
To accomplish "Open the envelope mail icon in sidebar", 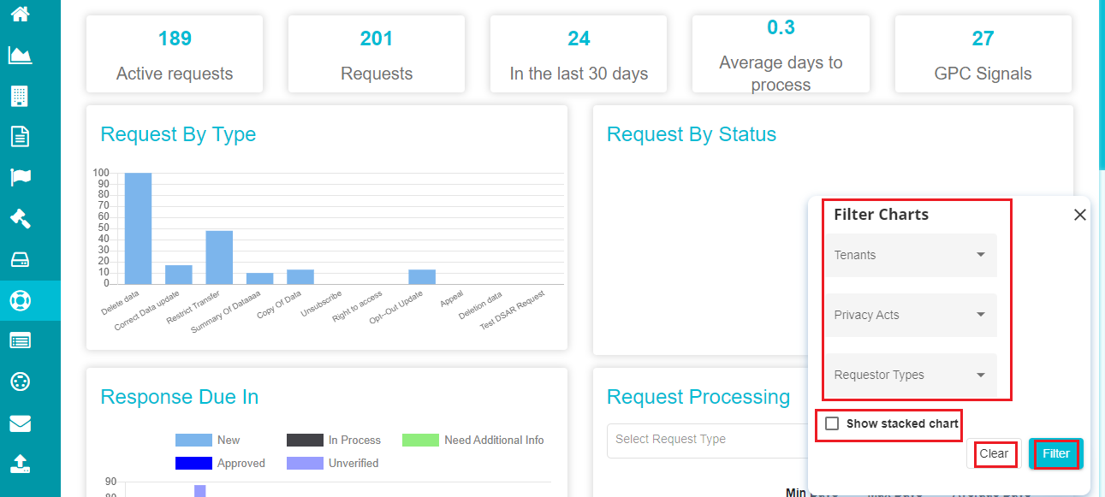I will click(20, 423).
